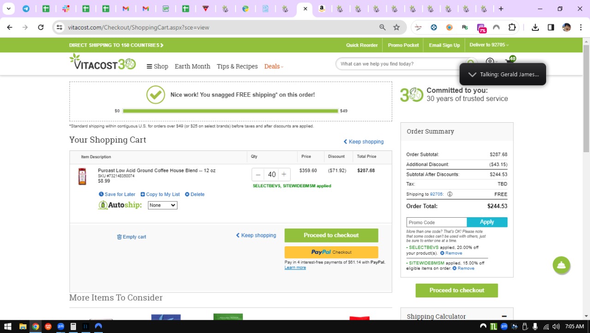Open the Autoship frequency dropdown
This screenshot has width=590, height=333.
tap(162, 205)
